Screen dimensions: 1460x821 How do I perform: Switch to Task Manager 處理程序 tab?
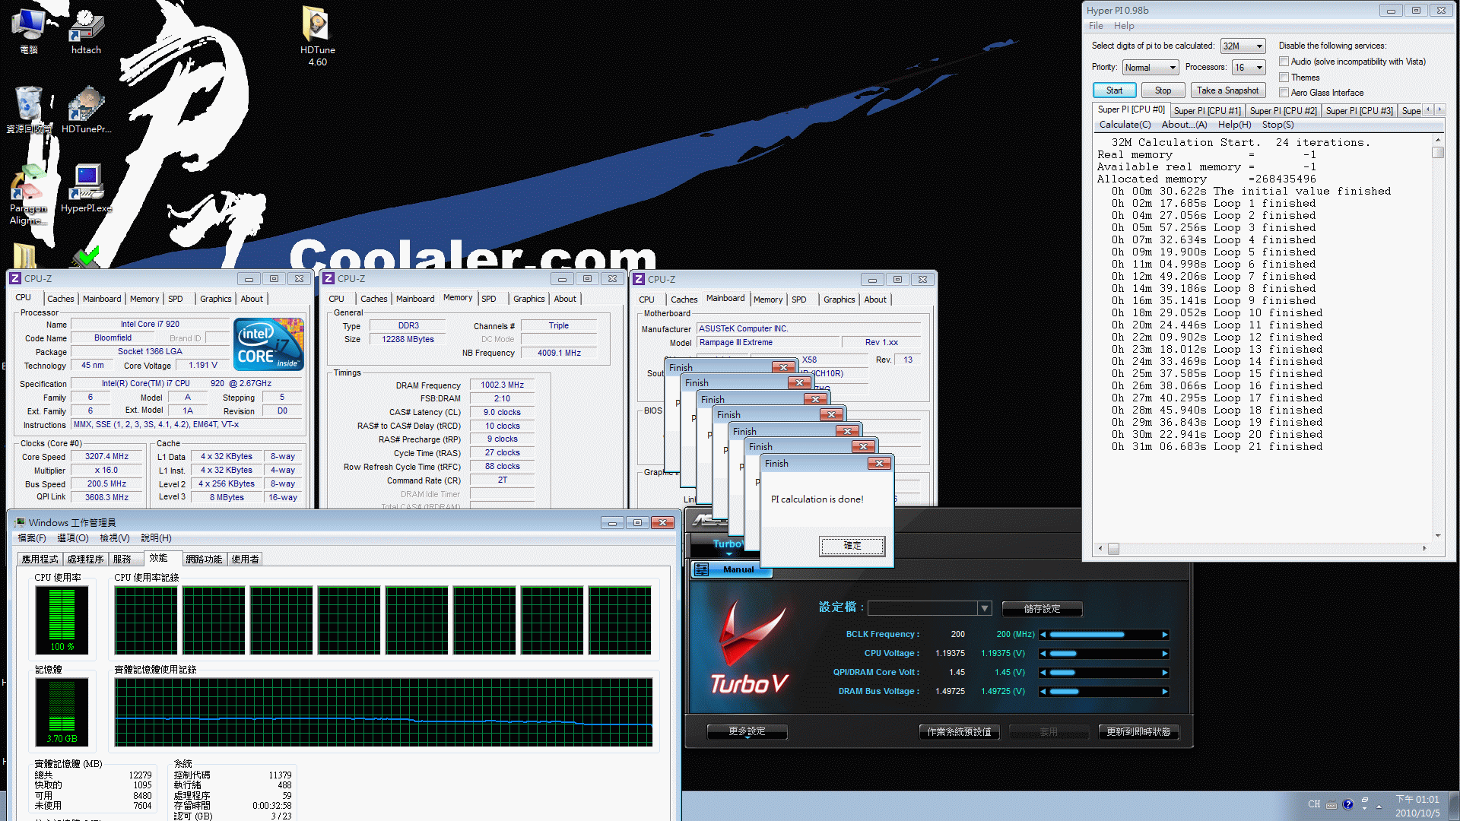point(85,559)
